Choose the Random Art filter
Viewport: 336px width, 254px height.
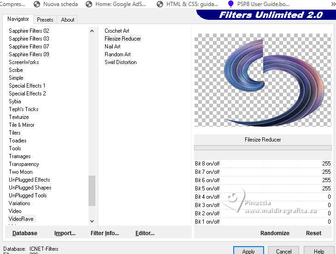pyautogui.click(x=118, y=54)
